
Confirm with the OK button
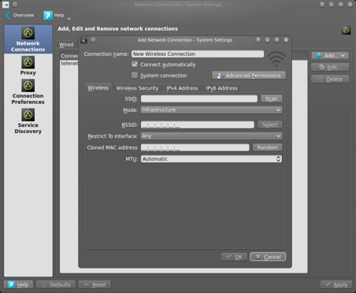234,257
